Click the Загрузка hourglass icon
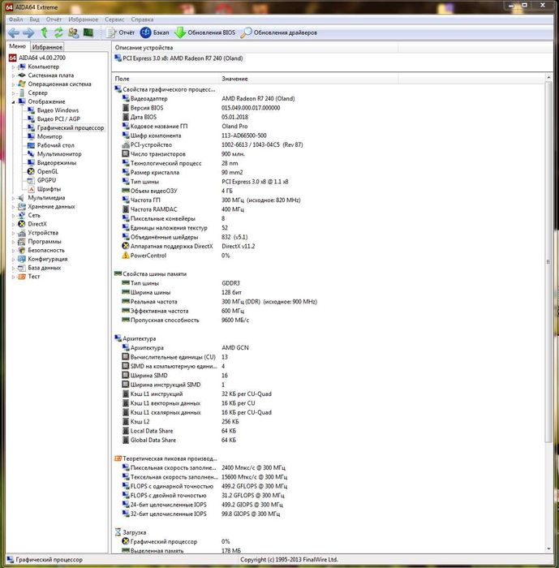The height and width of the screenshot is (568, 559). coord(118,532)
